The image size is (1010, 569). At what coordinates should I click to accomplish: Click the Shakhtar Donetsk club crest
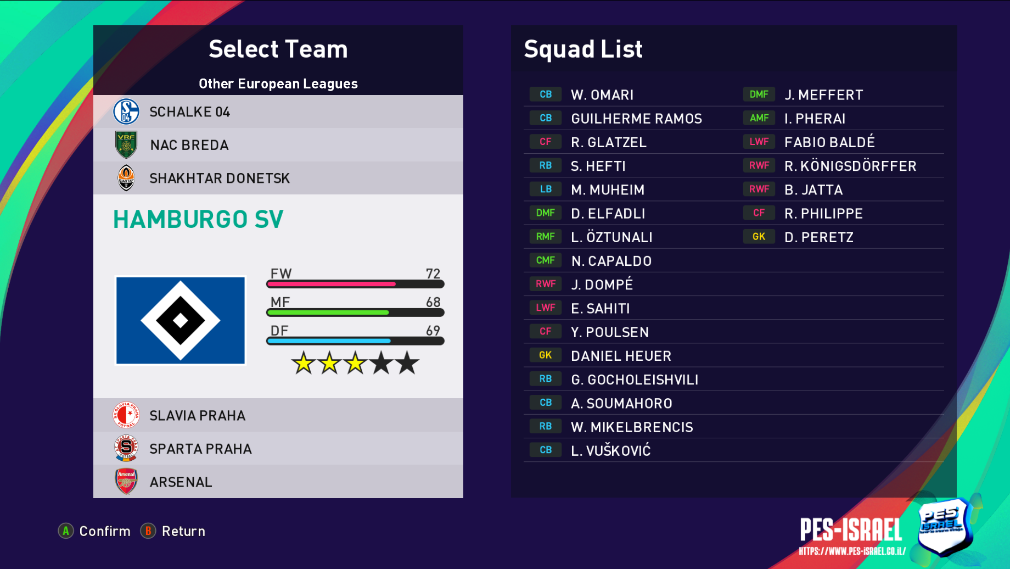click(126, 178)
